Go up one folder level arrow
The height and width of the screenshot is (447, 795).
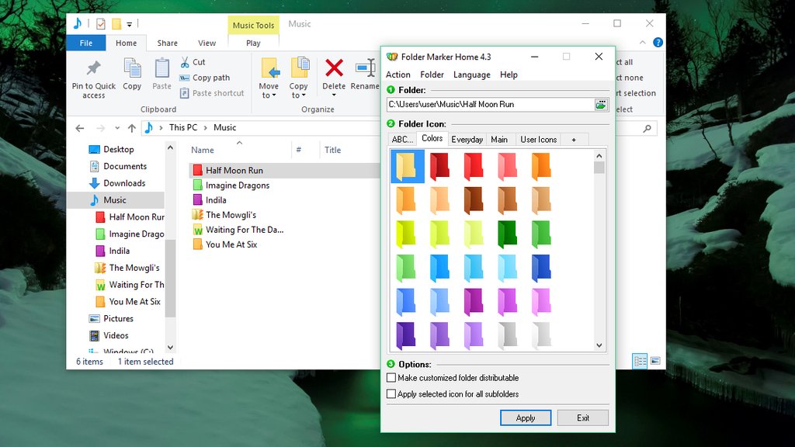pos(132,128)
